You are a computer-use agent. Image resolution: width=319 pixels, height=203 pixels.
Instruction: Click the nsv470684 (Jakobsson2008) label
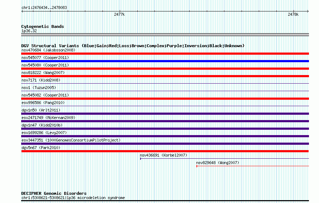(x=48, y=50)
